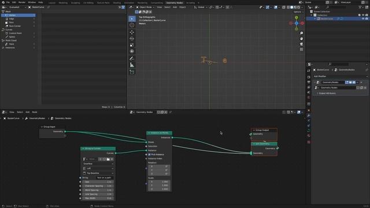Open the Add Modifier dropdown button

pyautogui.click(x=341, y=76)
